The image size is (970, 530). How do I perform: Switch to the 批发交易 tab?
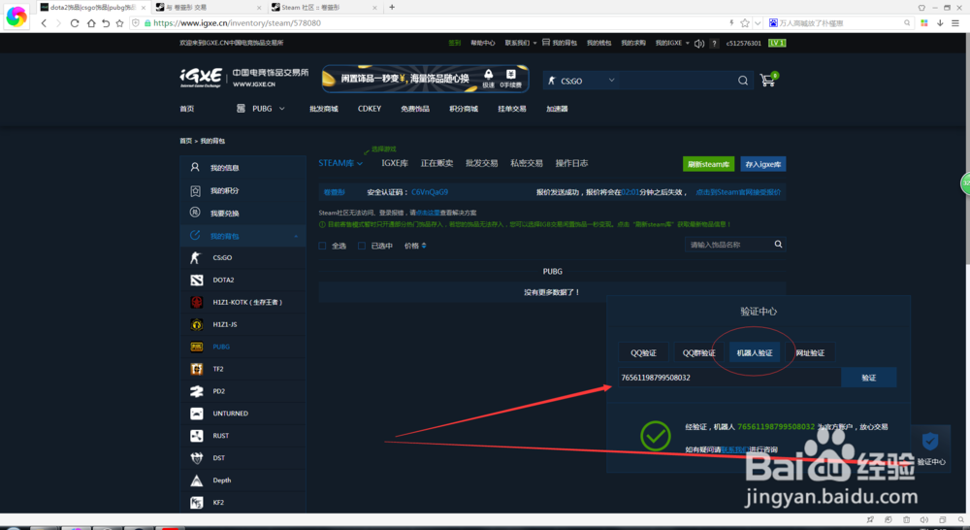coord(482,163)
